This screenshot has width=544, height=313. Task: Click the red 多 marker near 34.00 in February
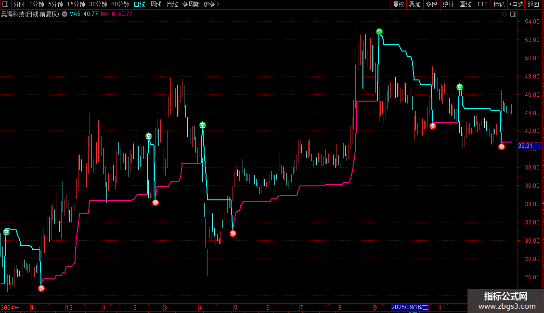tap(155, 203)
